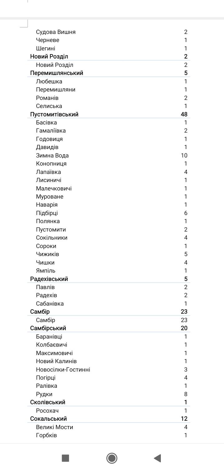Viewport: 224px width, 473px height.
Task: Tap the Новосілки-Гостинні row
Action: click(x=63, y=369)
